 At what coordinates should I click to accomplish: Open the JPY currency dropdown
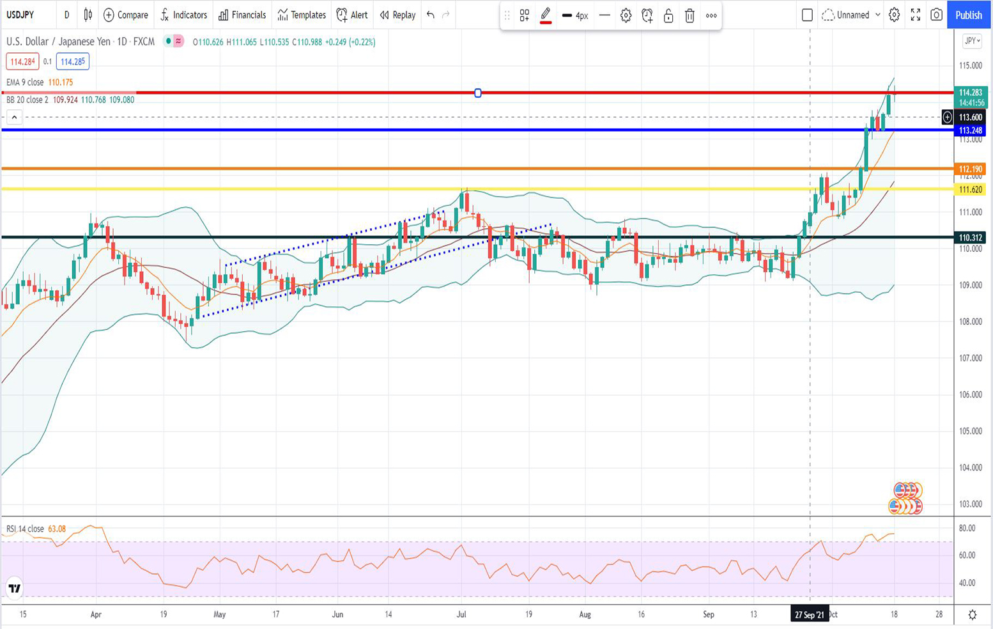(972, 41)
